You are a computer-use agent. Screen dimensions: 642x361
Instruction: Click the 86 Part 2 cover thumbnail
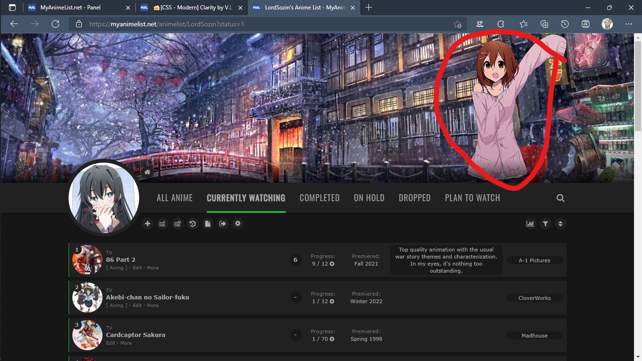tap(87, 260)
